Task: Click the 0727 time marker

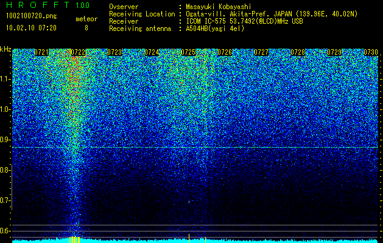Action: 261,52
